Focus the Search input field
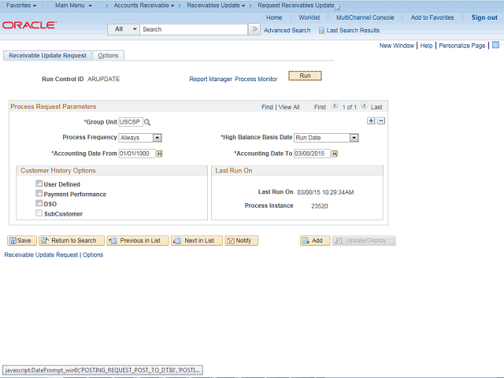The height and width of the screenshot is (378, 504). click(x=194, y=29)
